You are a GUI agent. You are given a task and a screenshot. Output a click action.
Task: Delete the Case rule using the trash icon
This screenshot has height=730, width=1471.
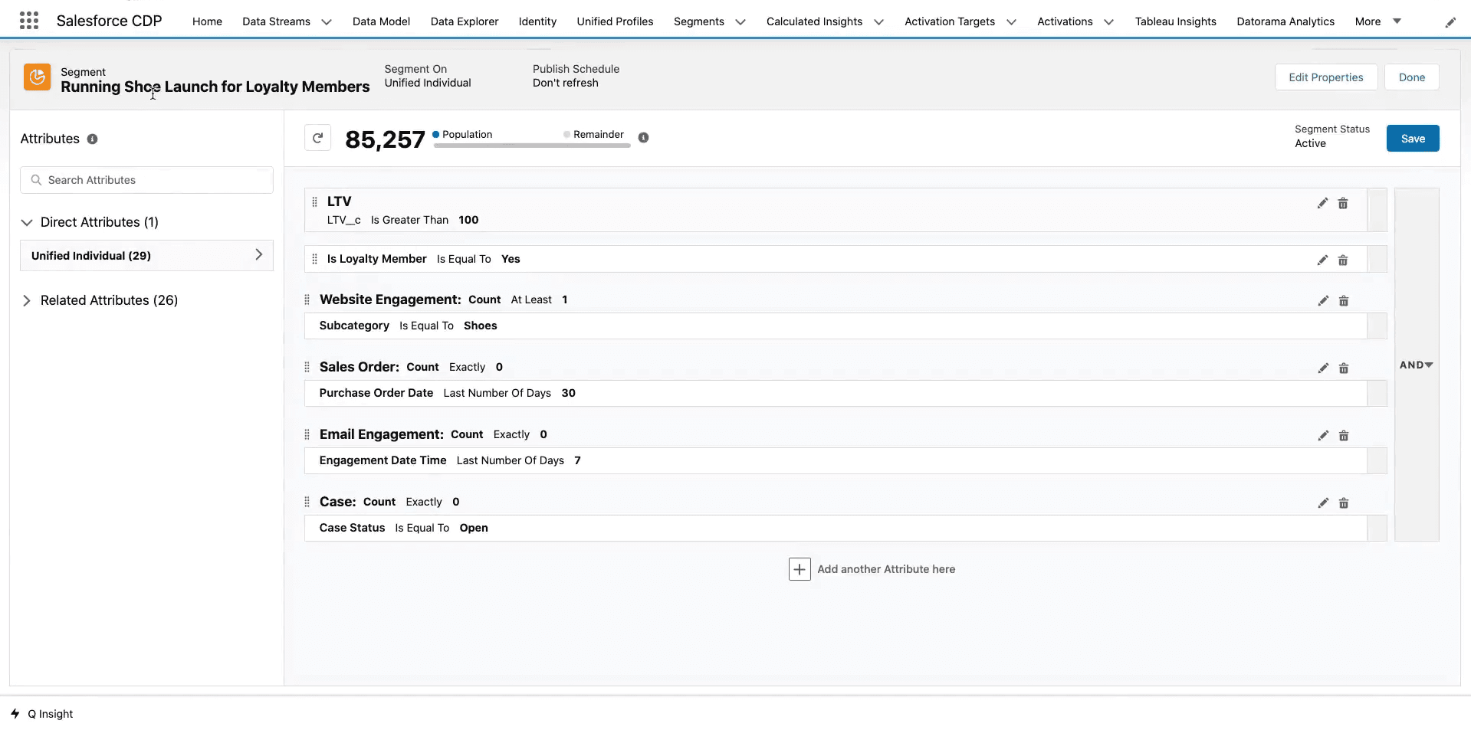pyautogui.click(x=1343, y=503)
